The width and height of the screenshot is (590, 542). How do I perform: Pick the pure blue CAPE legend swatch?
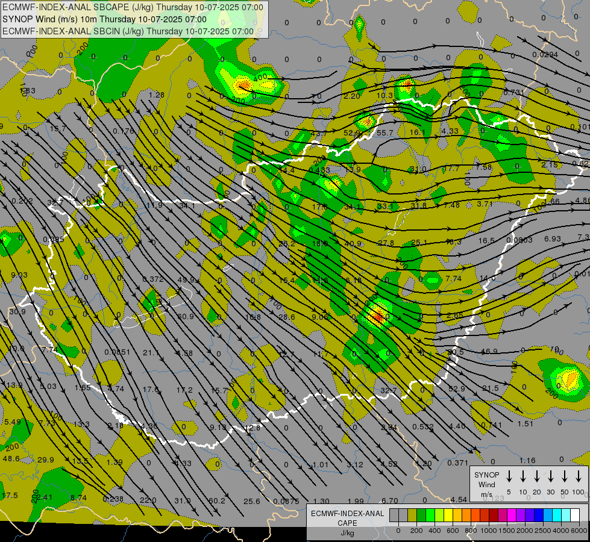coord(539,515)
